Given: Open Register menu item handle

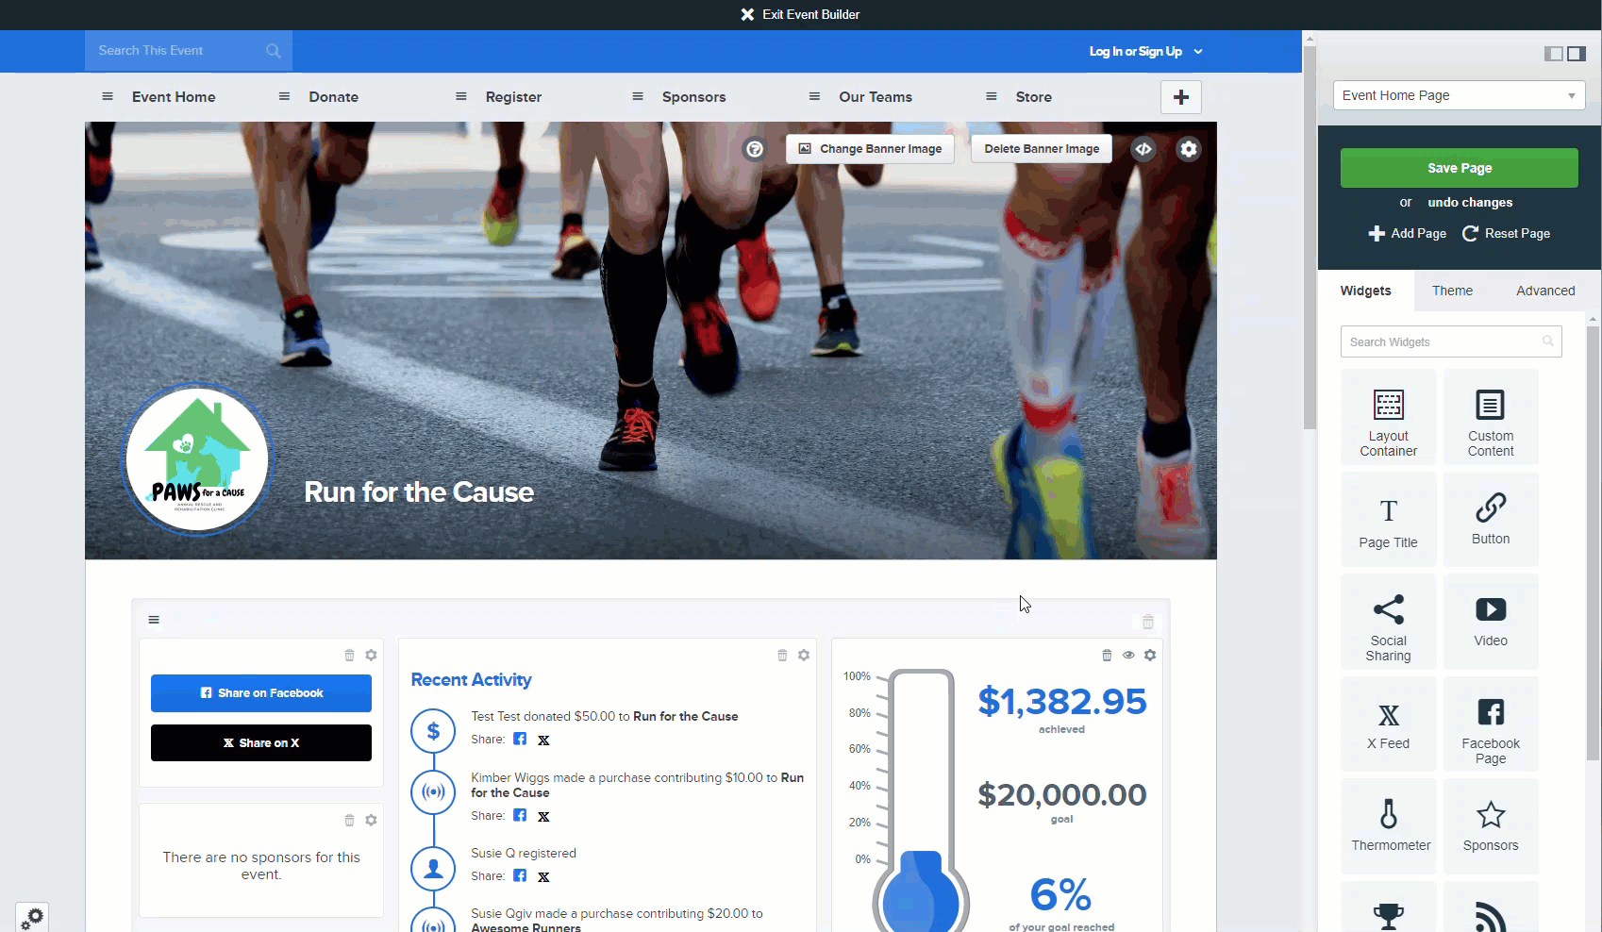Looking at the screenshot, I should coord(461,96).
